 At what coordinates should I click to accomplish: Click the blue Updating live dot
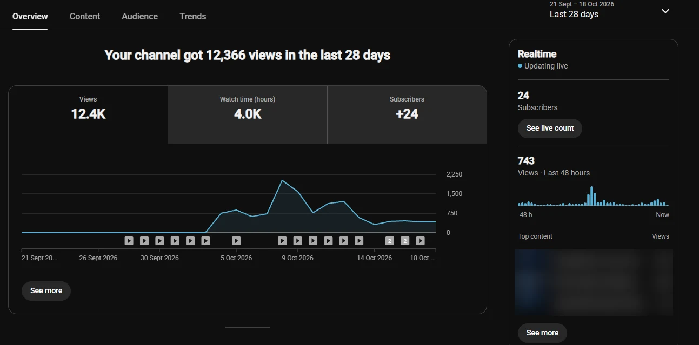(520, 66)
